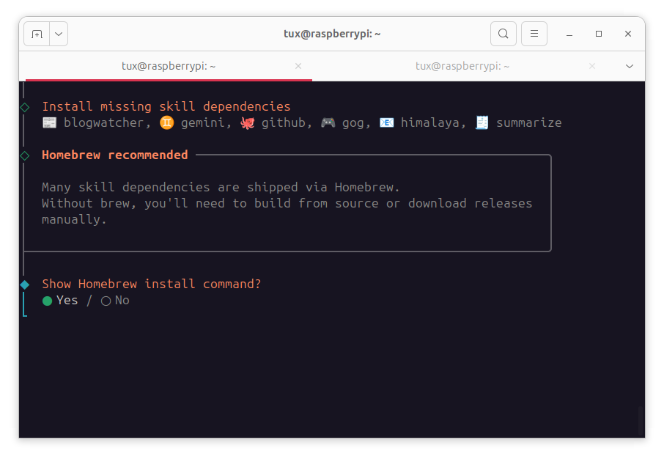Switch to the first tux@raspberrypi tab
This screenshot has width=664, height=459.
[x=169, y=66]
